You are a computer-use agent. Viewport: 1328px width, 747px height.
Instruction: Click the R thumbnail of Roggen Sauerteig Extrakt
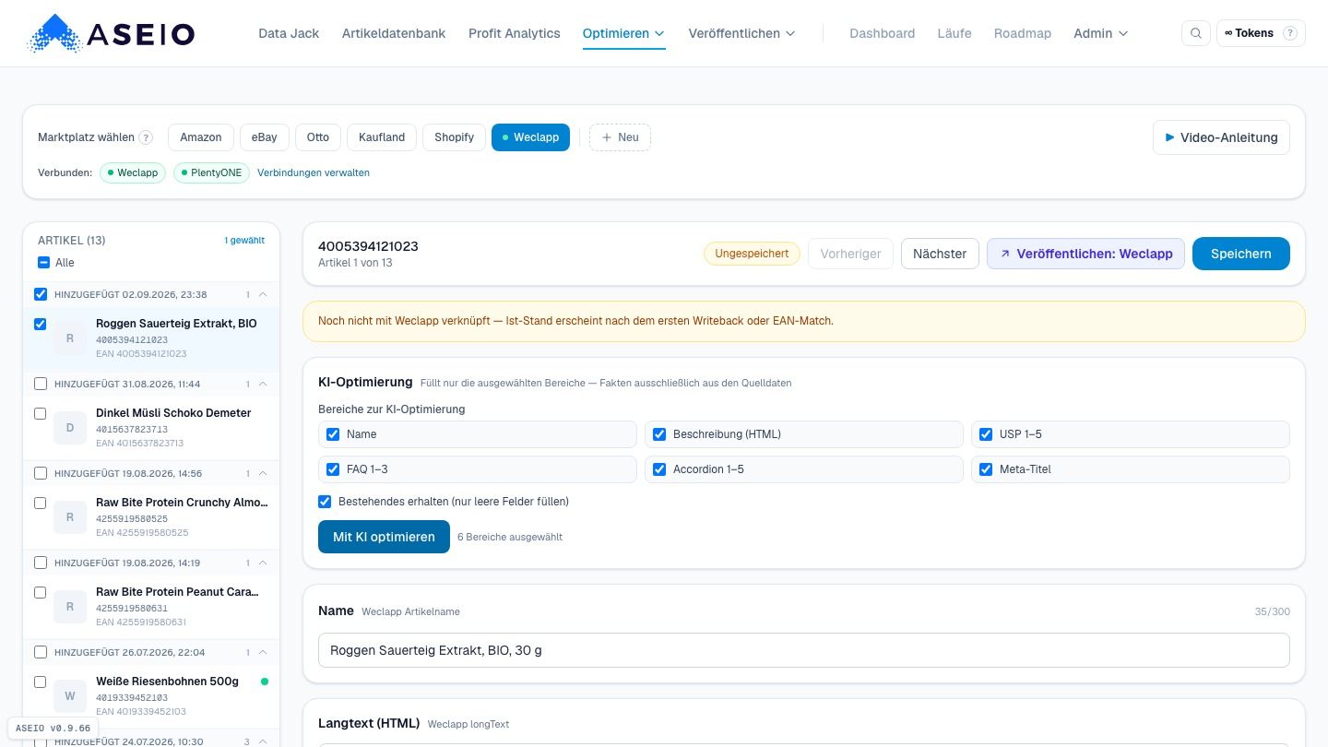click(x=70, y=338)
